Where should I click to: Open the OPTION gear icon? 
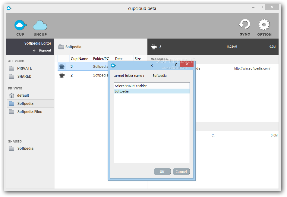click(264, 24)
